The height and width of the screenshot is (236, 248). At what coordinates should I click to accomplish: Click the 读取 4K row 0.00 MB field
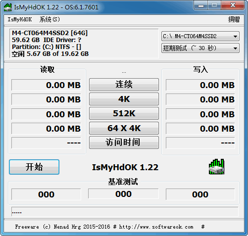(46, 99)
